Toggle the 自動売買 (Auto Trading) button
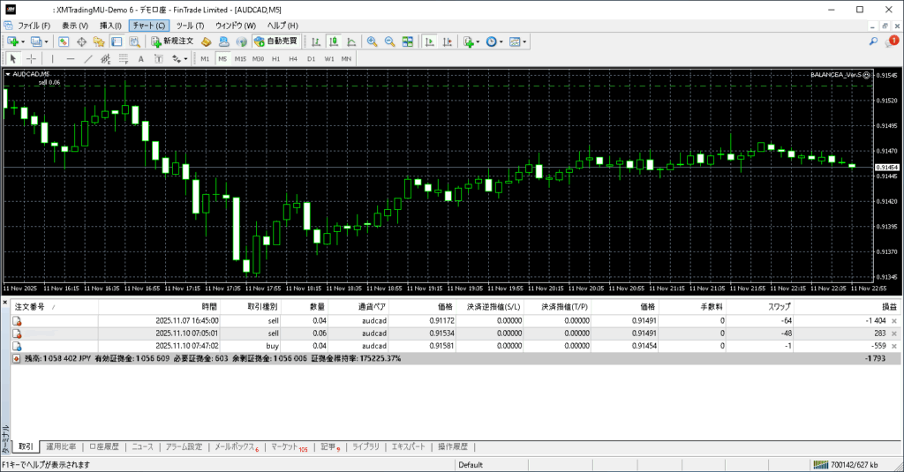This screenshot has width=904, height=472. click(275, 41)
